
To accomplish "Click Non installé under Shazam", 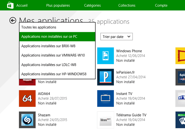I will pyautogui.click(x=47, y=124).
